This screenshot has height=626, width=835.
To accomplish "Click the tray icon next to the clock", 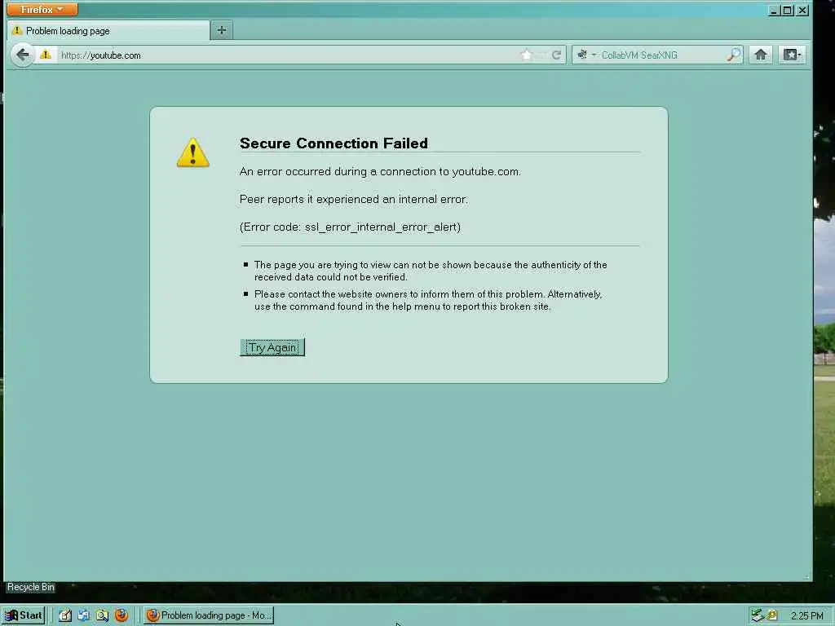I will click(771, 615).
